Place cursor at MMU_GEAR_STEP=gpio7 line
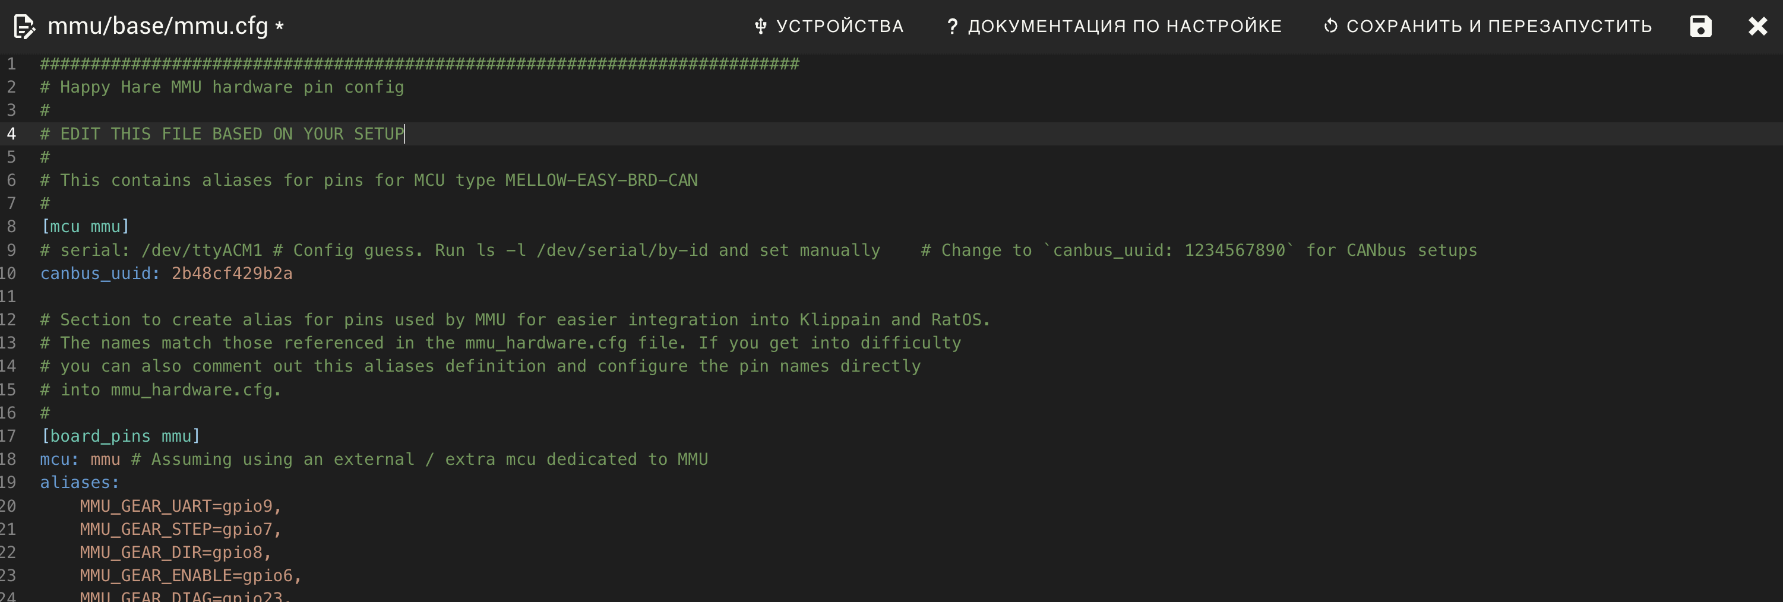 coord(180,530)
